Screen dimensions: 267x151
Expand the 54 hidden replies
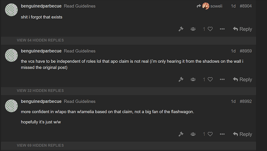[x=40, y=40]
